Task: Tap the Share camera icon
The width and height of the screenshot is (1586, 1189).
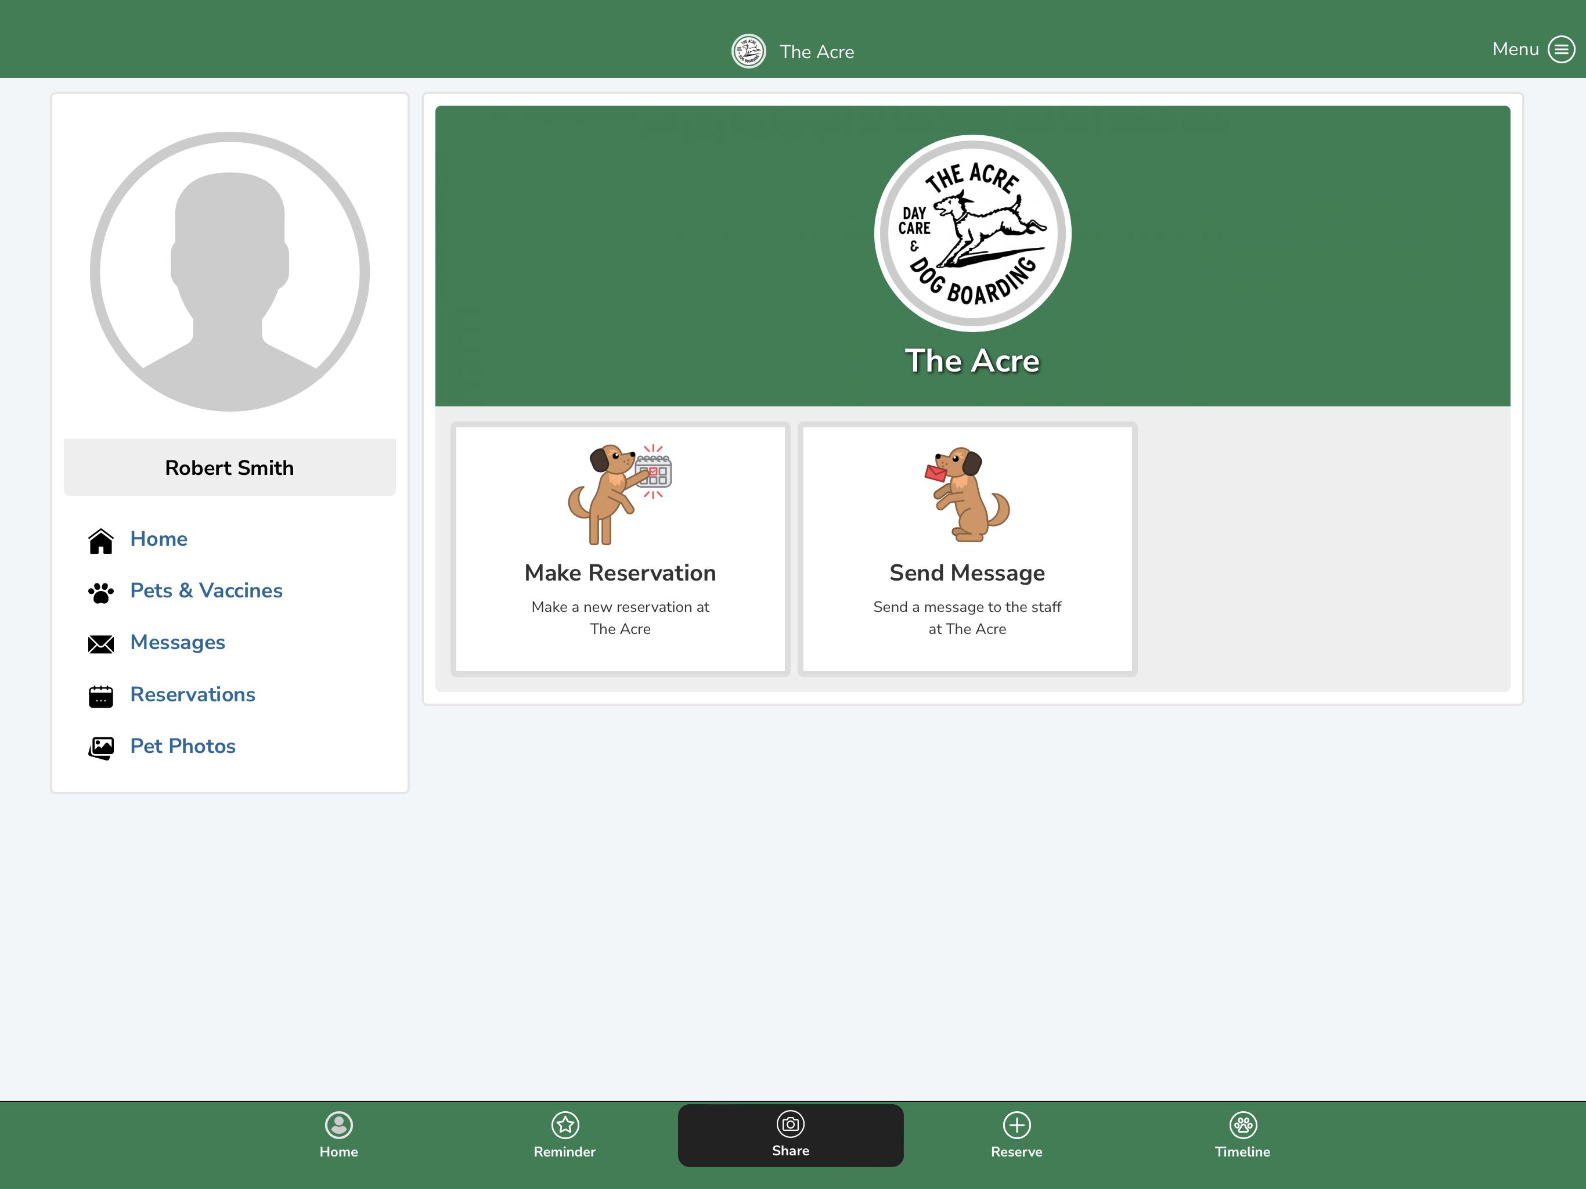Action: (x=790, y=1124)
